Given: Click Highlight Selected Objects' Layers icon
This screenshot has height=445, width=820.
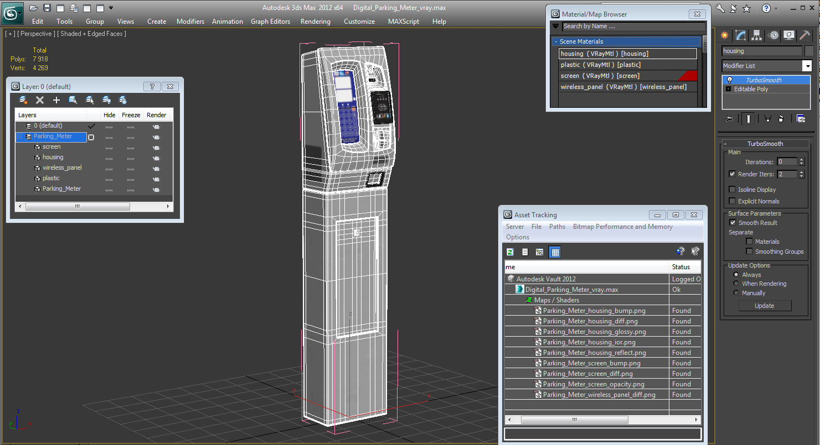Looking at the screenshot, I should coord(90,100).
